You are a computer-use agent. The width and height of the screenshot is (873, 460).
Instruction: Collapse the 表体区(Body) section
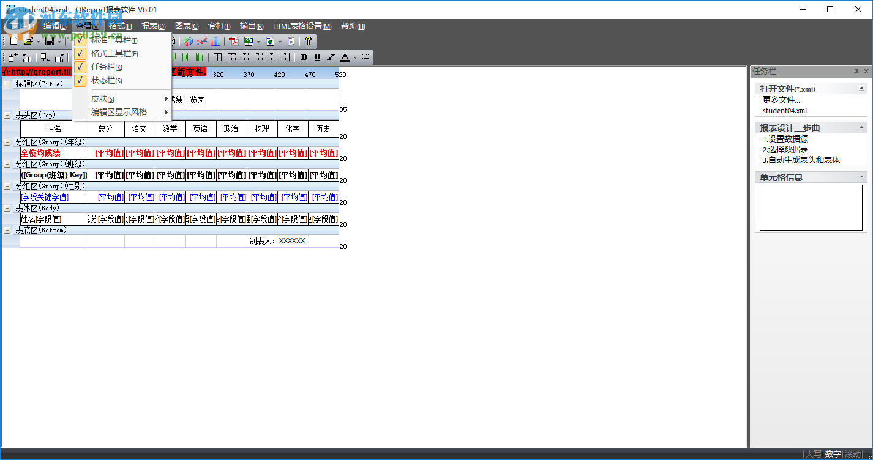(x=7, y=208)
